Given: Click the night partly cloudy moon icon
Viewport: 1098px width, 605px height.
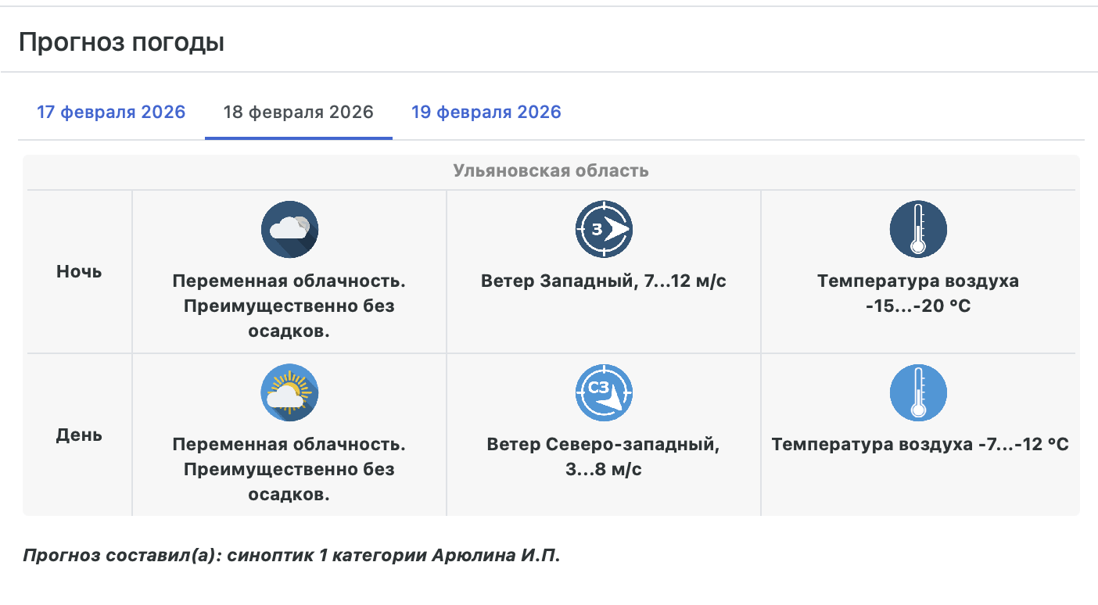Looking at the screenshot, I should coord(289,229).
